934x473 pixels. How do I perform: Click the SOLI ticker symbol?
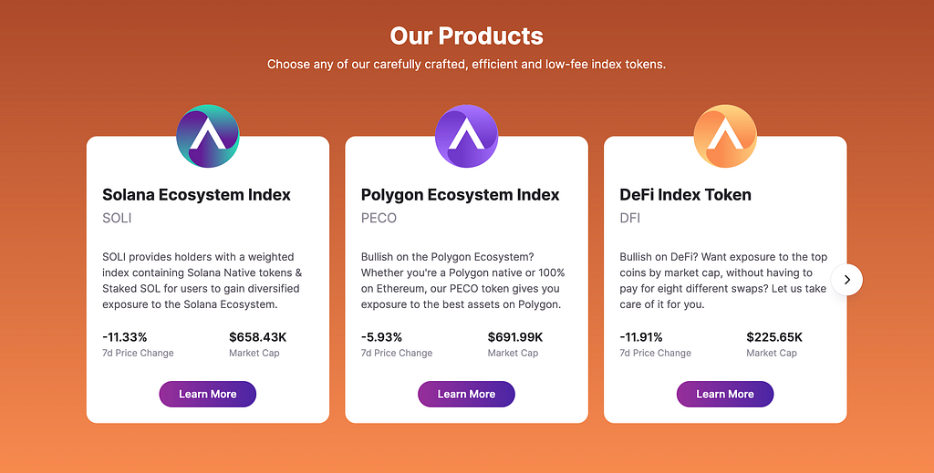click(x=117, y=218)
